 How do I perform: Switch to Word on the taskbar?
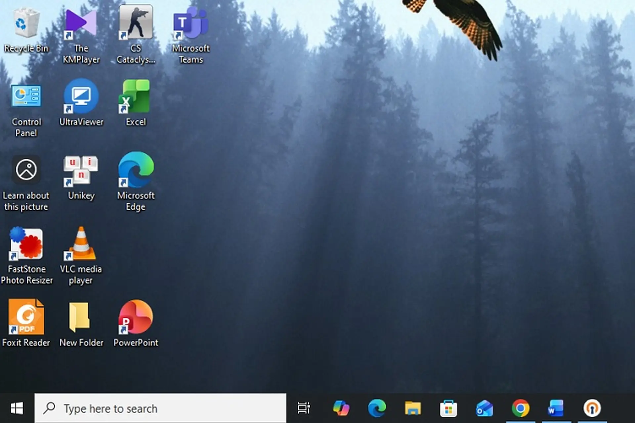click(556, 408)
